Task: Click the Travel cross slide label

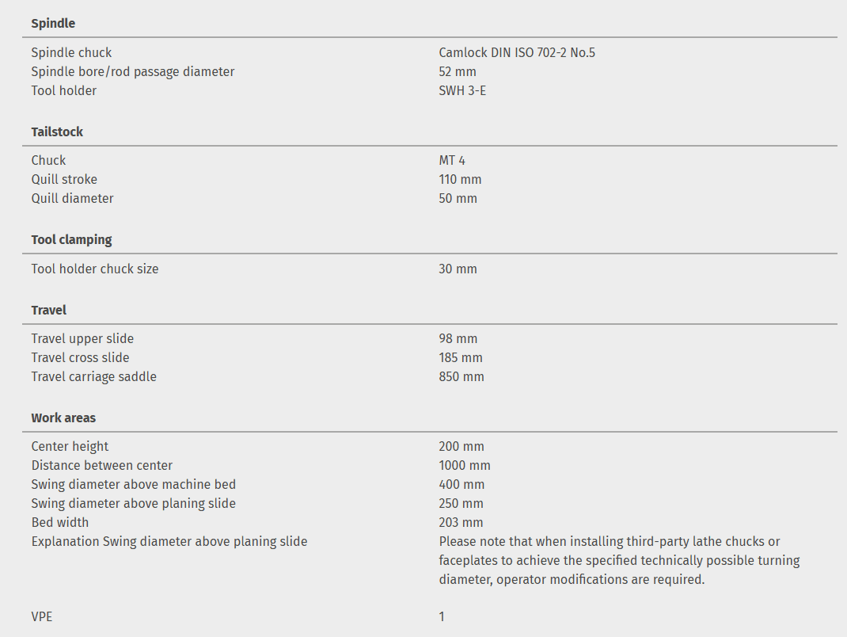Action: click(x=80, y=358)
